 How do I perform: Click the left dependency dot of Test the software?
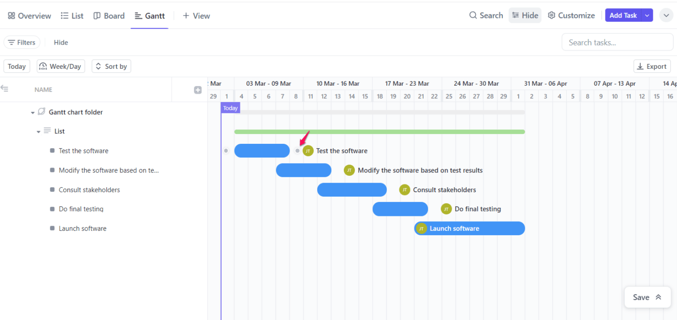click(x=226, y=151)
